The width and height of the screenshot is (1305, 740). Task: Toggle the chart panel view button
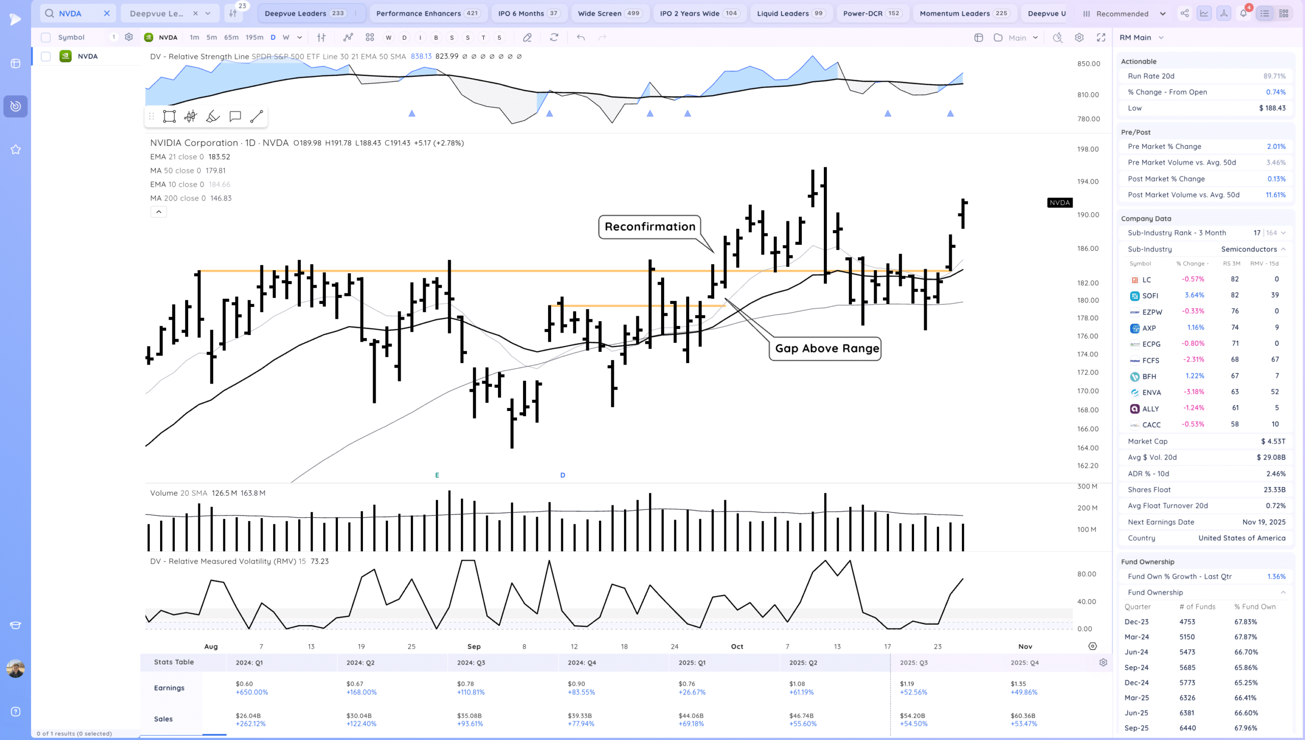pyautogui.click(x=1204, y=14)
